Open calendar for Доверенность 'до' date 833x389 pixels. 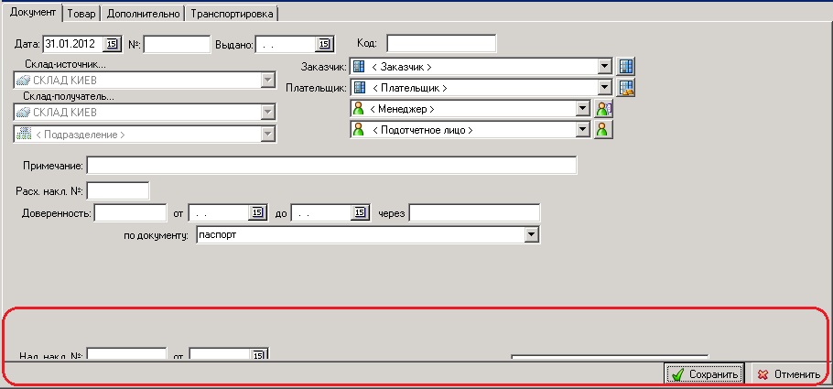(x=360, y=213)
